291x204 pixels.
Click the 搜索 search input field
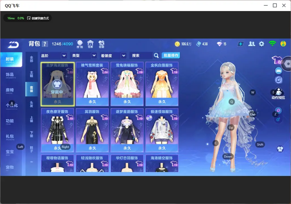pyautogui.click(x=142, y=56)
